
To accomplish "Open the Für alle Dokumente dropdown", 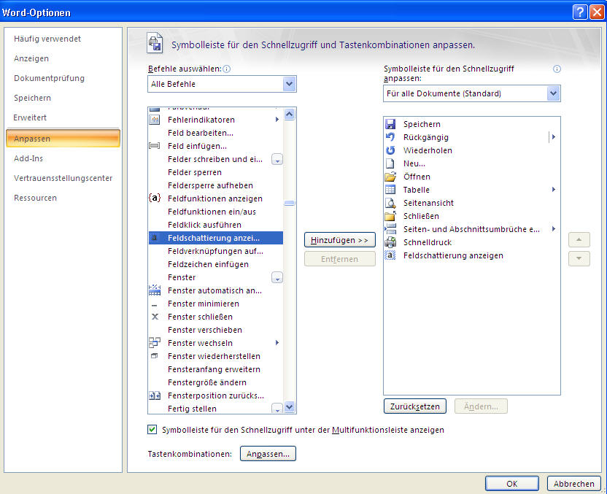I will pyautogui.click(x=553, y=93).
